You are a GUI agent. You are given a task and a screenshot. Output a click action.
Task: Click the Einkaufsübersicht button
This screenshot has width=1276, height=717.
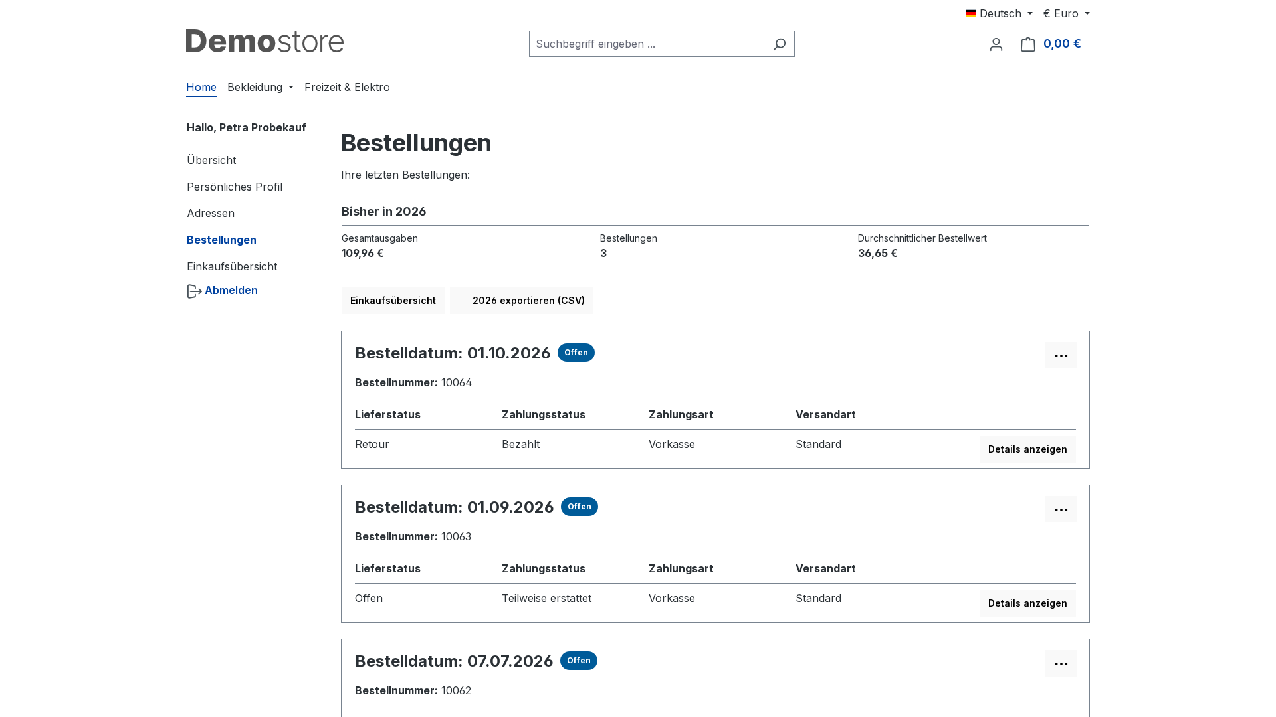click(x=393, y=301)
